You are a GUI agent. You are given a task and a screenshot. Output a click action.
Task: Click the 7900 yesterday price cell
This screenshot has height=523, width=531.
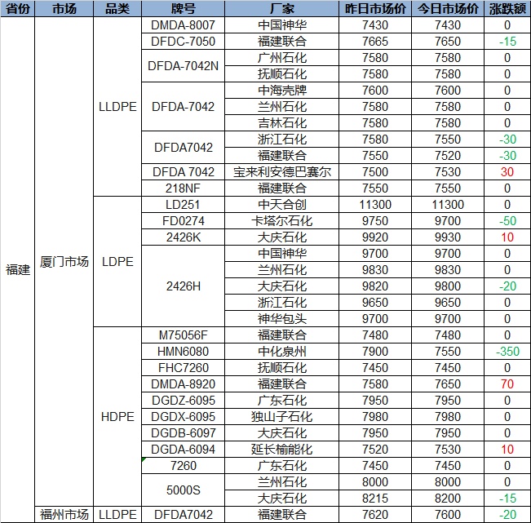(x=375, y=352)
